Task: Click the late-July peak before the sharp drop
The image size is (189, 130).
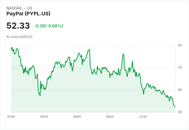Action: coord(89,49)
